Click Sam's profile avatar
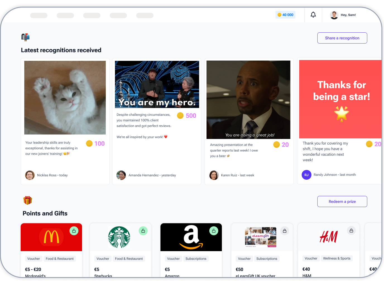This screenshot has width=384, height=281. (x=334, y=15)
